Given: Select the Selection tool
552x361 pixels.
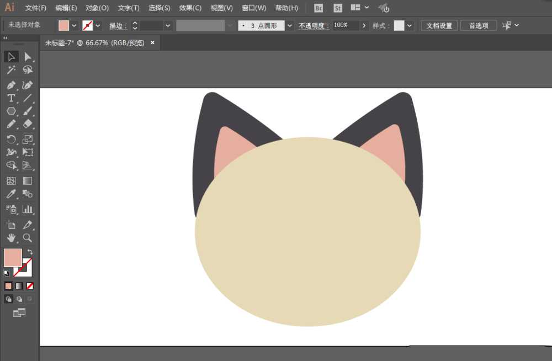Looking at the screenshot, I should (11, 57).
